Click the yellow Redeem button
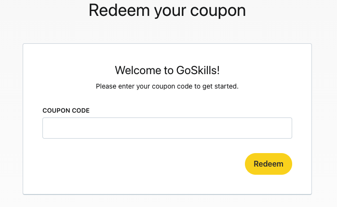 pyautogui.click(x=269, y=164)
